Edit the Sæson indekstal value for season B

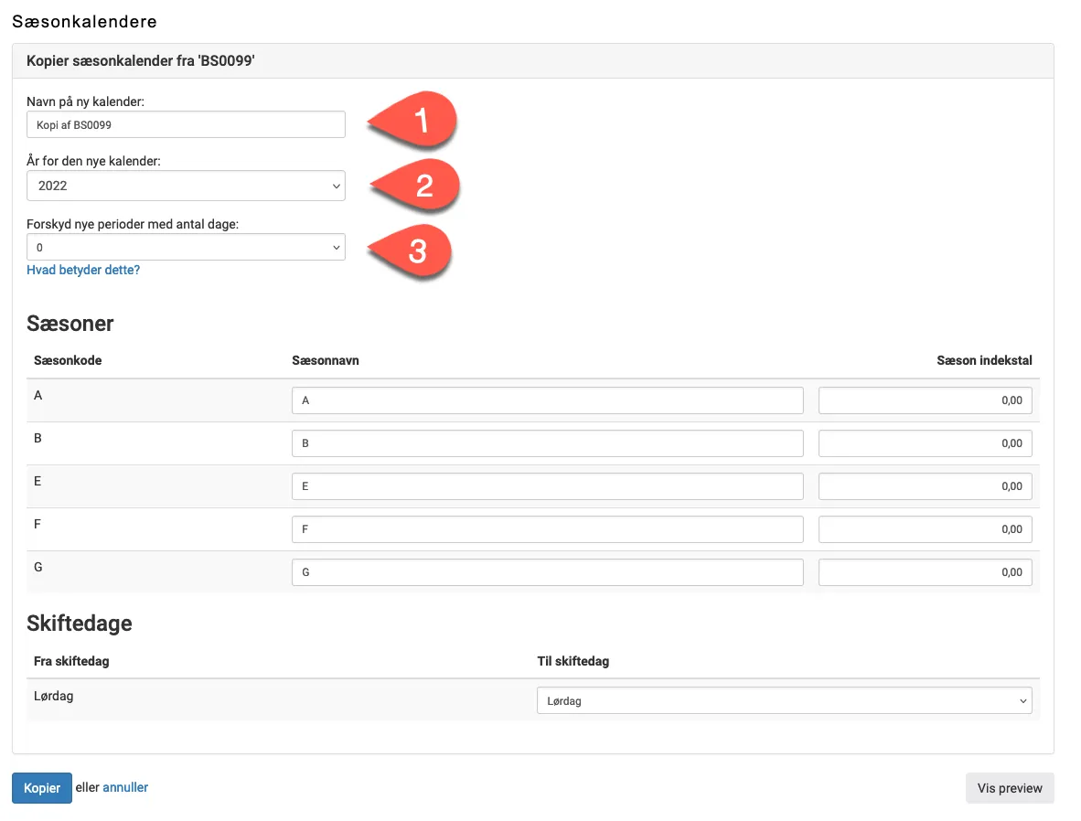[x=925, y=443]
